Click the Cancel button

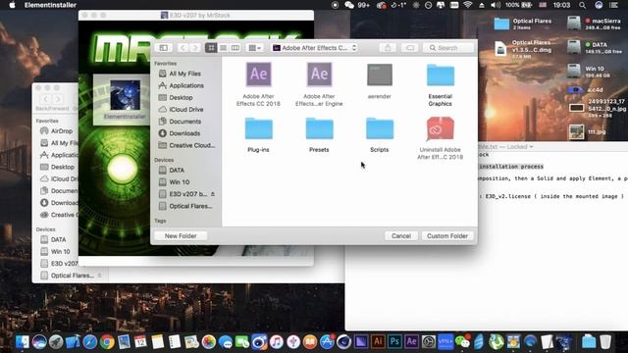pos(401,236)
